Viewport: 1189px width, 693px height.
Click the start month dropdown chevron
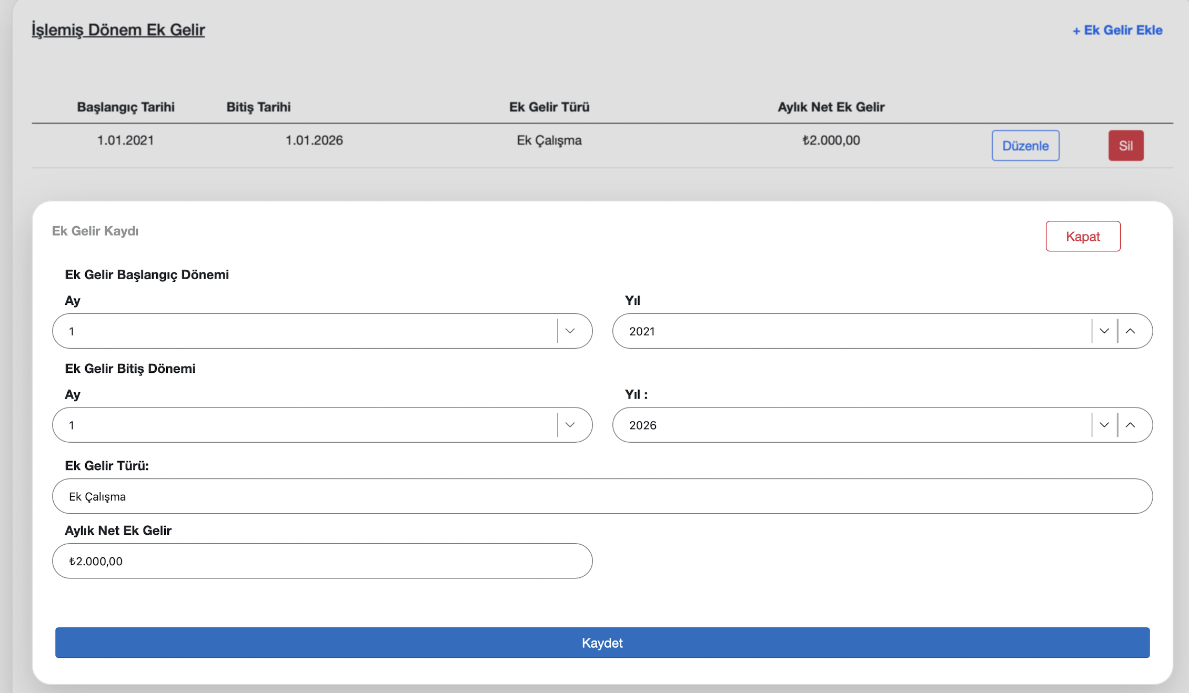pyautogui.click(x=570, y=331)
